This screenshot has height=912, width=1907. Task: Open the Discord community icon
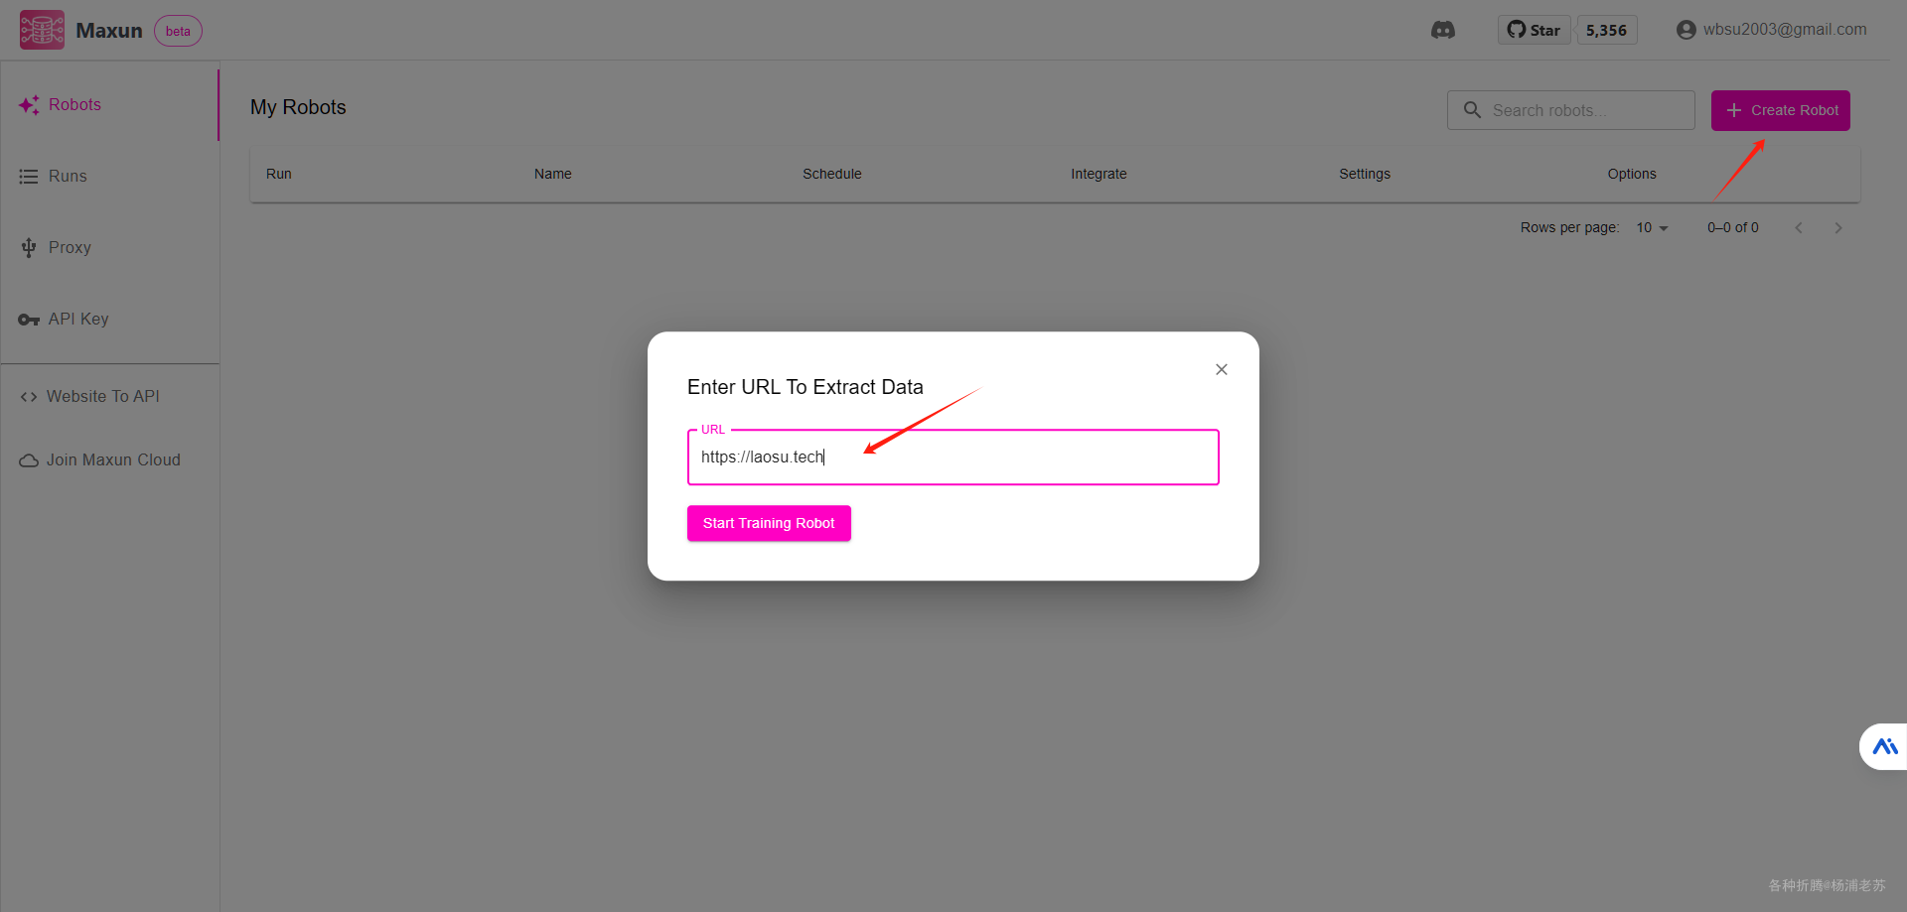point(1443,30)
